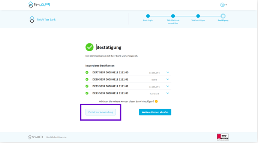Viewport: 258px width, 143px height.
Task: Click Weitere Konten abrufen button
Action: pyautogui.click(x=155, y=112)
